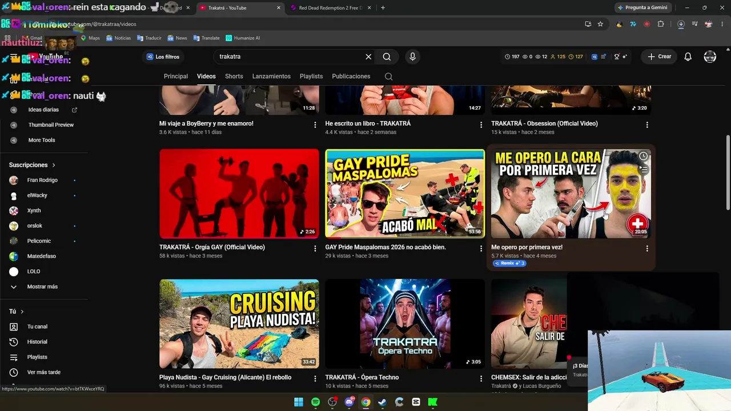Expand the Tú section chevron
Viewport: 731px width, 411px height.
(22, 312)
